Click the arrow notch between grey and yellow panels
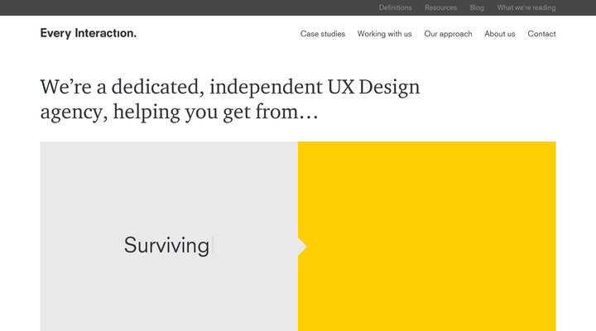 point(302,247)
